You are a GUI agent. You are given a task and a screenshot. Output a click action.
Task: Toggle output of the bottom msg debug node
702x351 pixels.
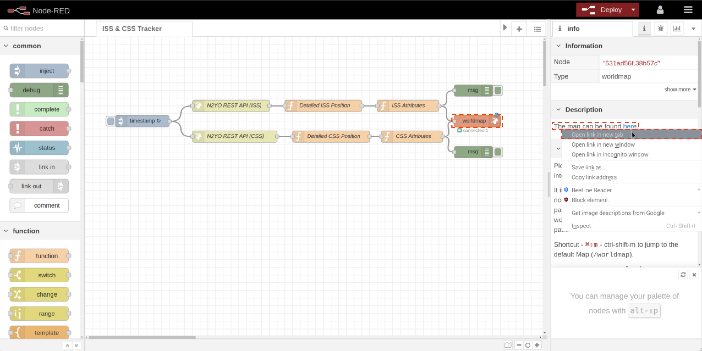(498, 152)
